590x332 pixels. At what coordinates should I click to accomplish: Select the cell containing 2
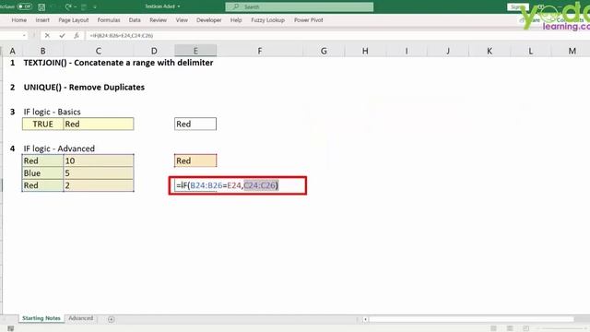pyautogui.click(x=99, y=185)
